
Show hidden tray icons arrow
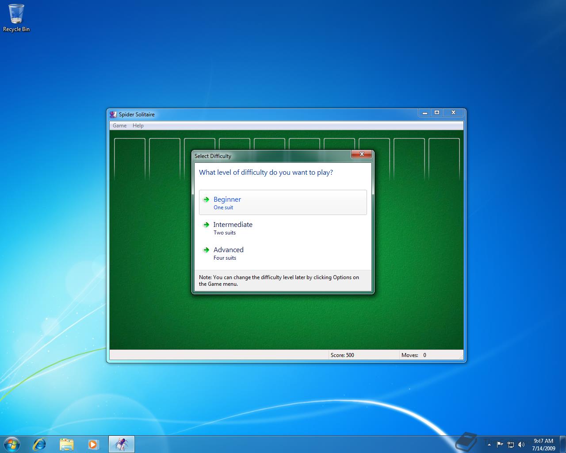(490, 444)
